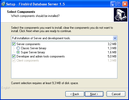Uncheck Developer and admin tools components
Viewport: 129px width, 100px height.
(x=14, y=56)
